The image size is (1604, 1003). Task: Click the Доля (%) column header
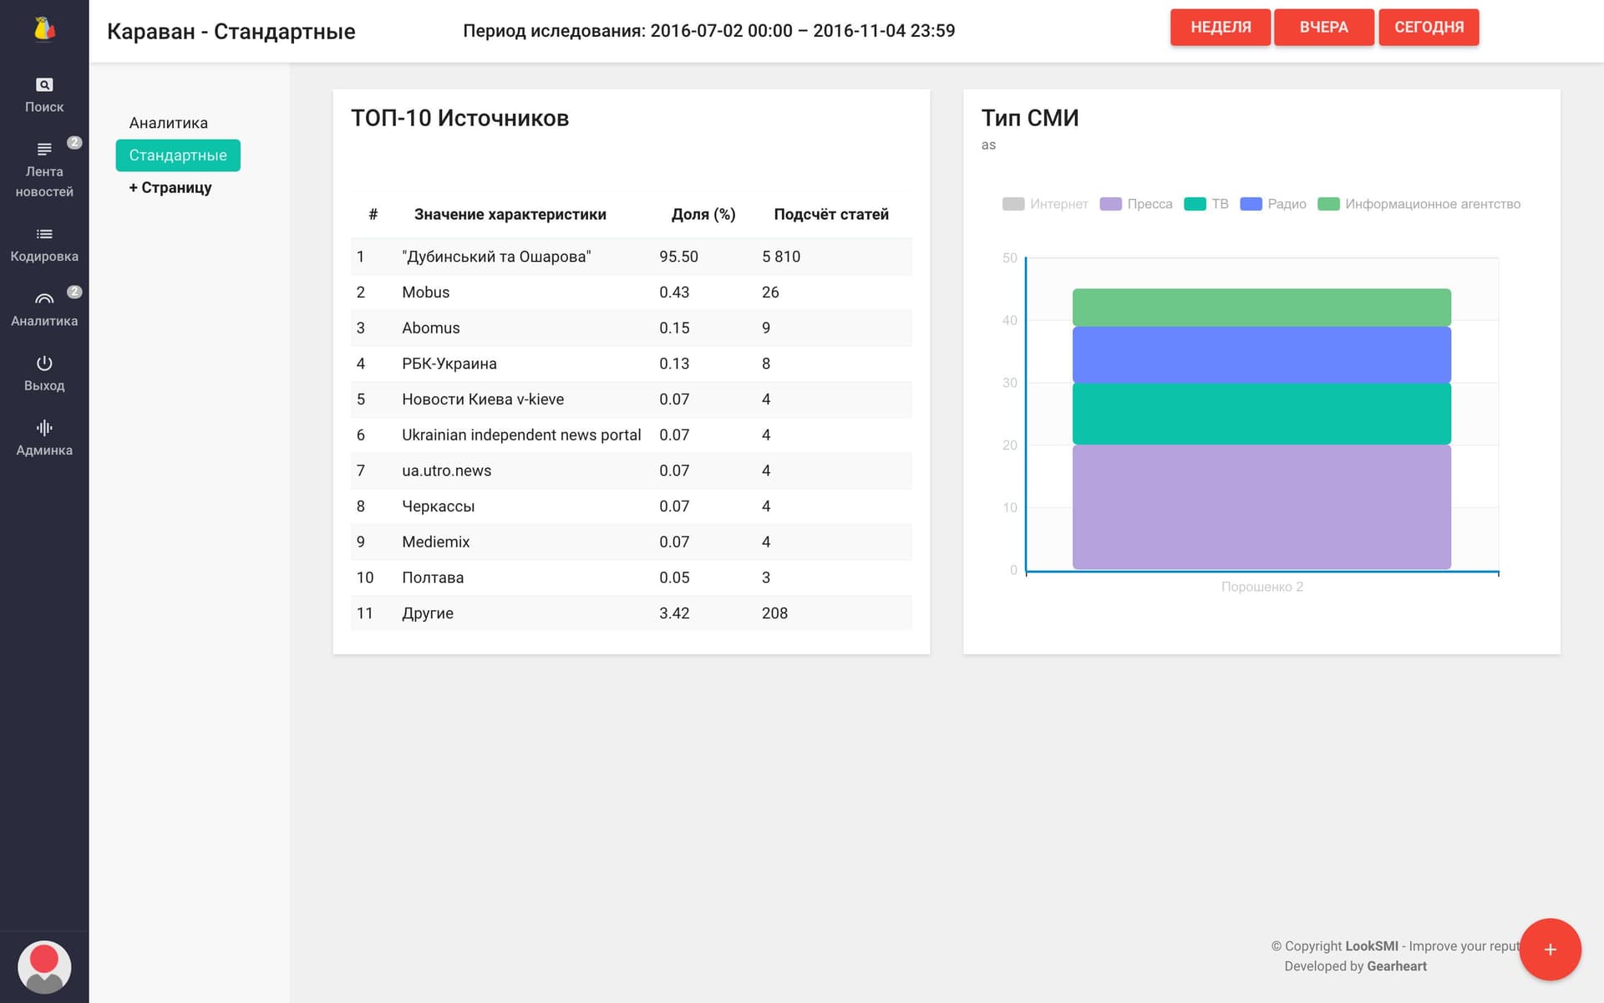coord(703,214)
